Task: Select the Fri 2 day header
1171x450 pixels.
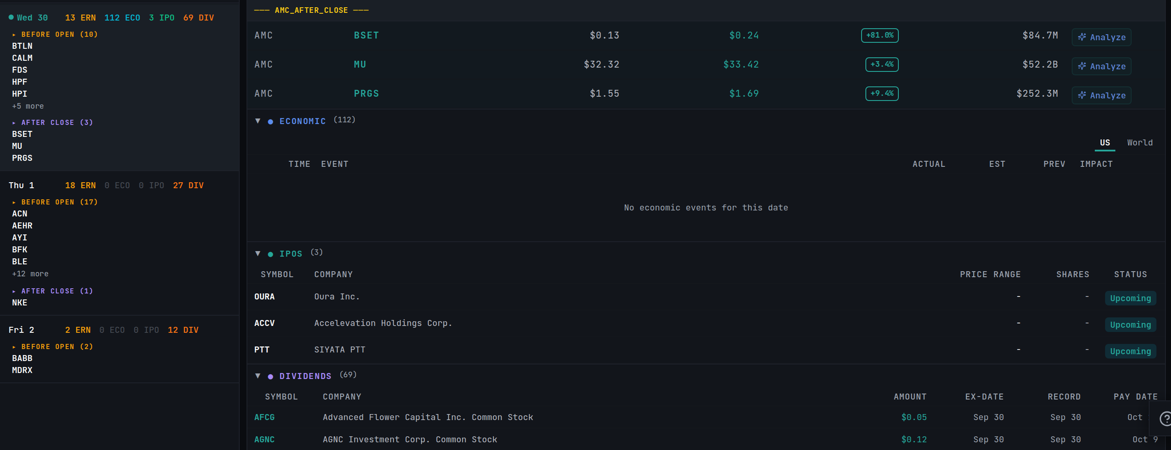Action: pos(21,330)
